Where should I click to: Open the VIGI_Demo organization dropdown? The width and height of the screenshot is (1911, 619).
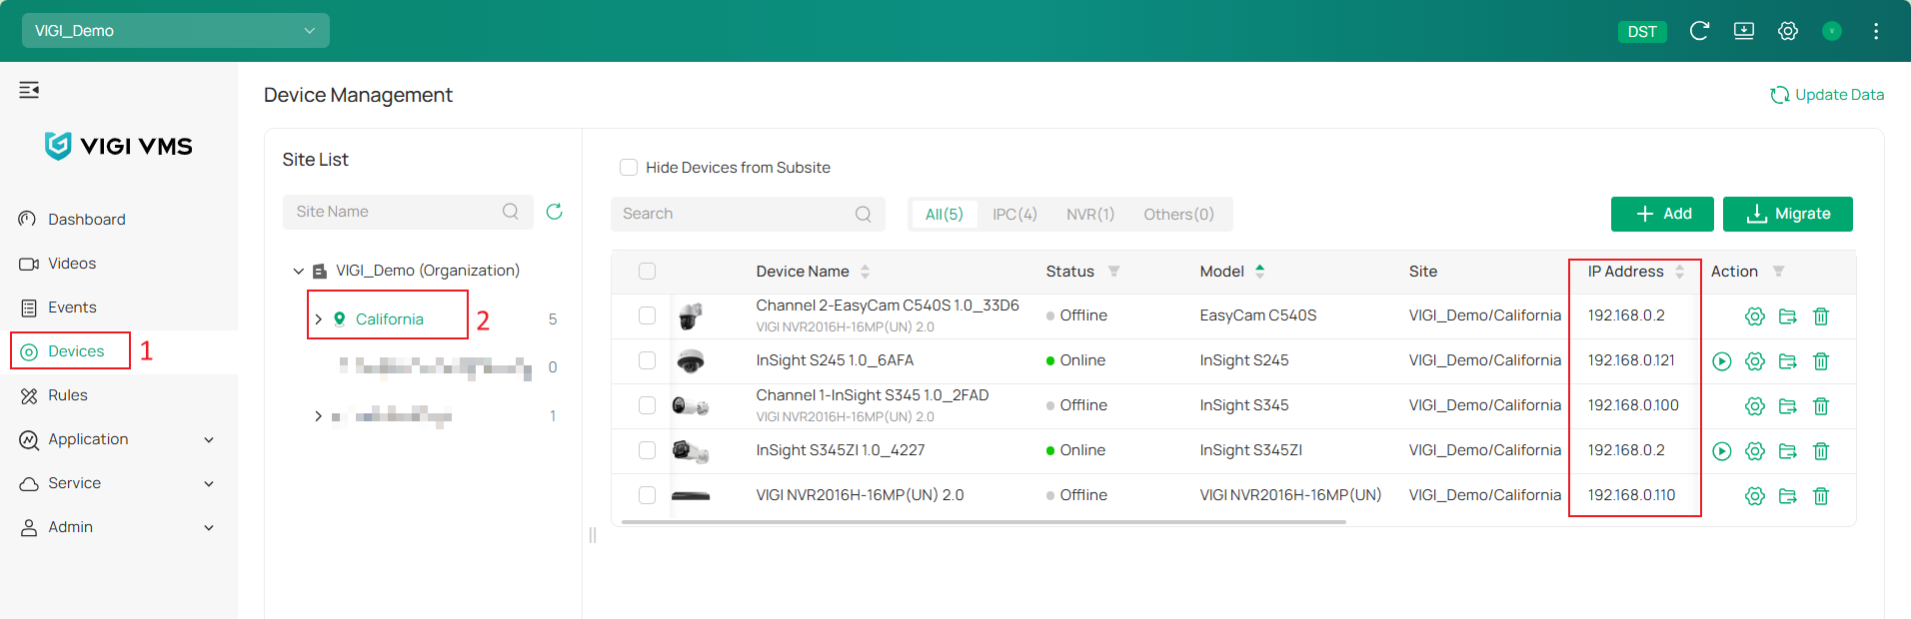tap(176, 31)
